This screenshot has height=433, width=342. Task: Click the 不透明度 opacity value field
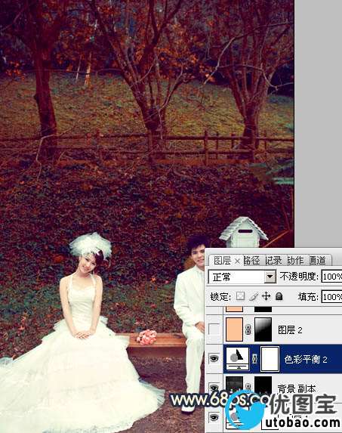click(x=331, y=277)
